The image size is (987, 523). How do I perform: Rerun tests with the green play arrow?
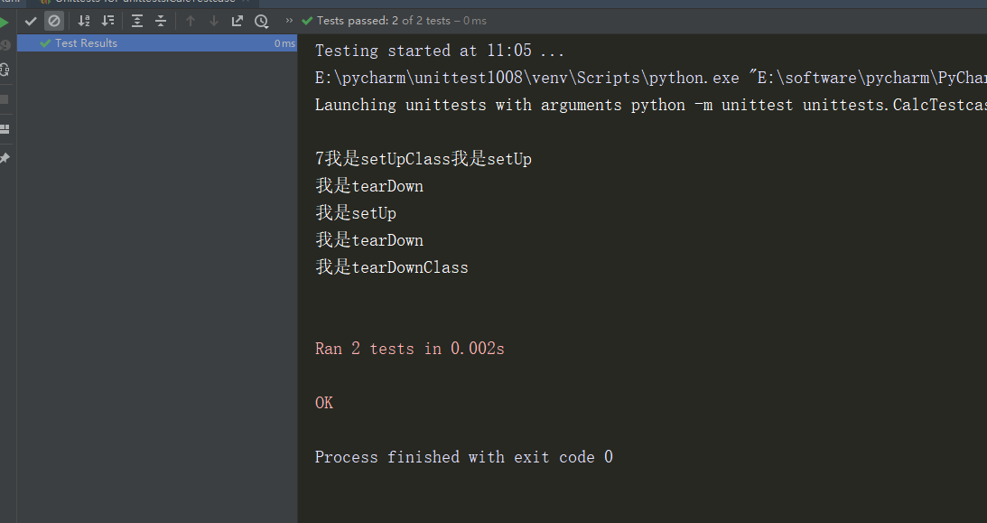5,20
